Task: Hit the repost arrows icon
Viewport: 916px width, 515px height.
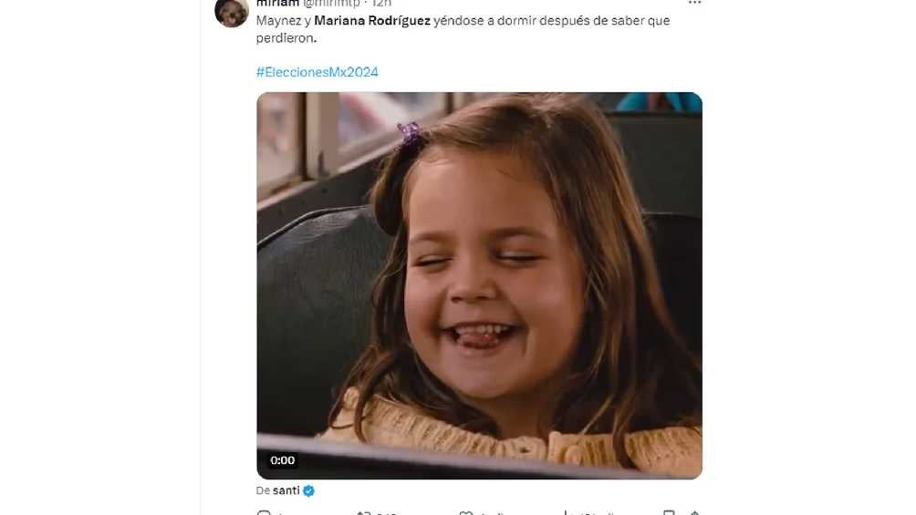Action: click(x=361, y=512)
